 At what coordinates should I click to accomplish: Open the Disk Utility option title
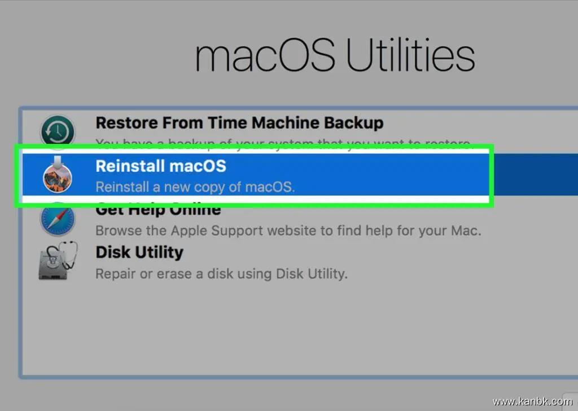point(139,252)
